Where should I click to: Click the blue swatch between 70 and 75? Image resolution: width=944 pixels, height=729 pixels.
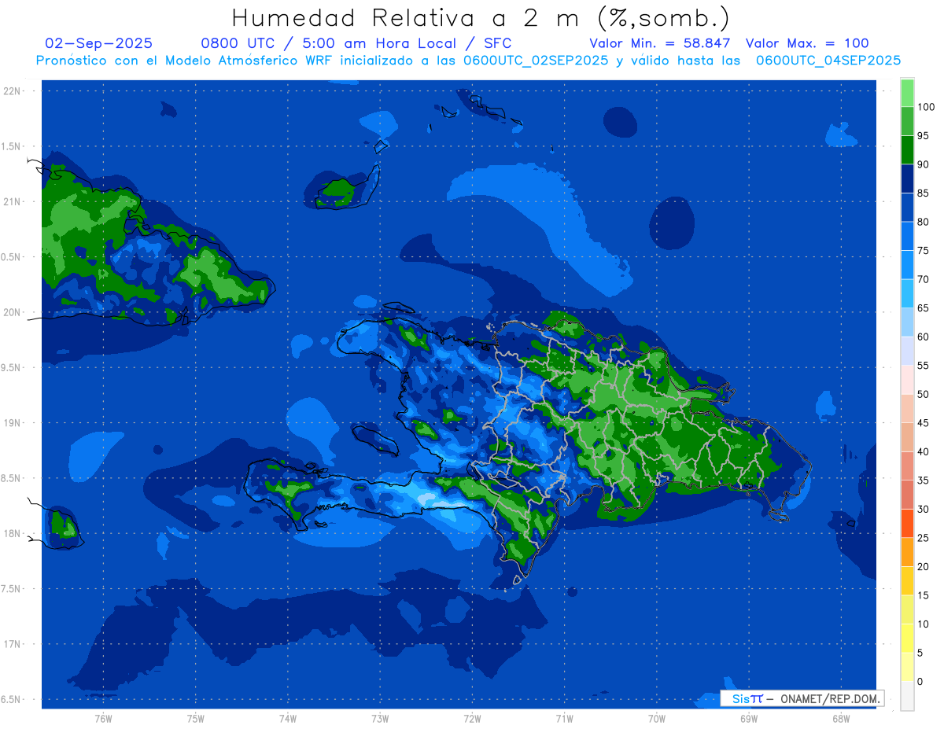(x=907, y=265)
